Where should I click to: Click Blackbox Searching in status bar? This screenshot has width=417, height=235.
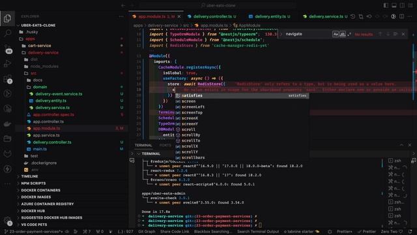[x=213, y=232]
